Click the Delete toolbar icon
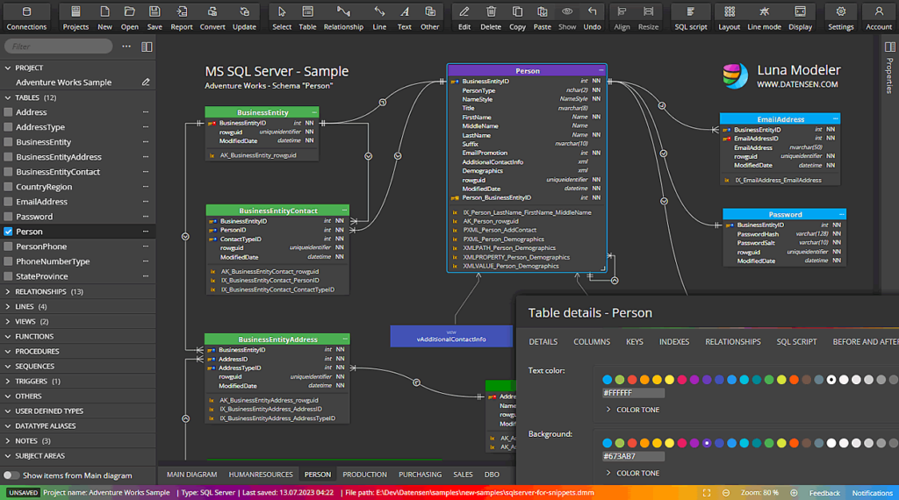This screenshot has height=500, width=899. pos(491,18)
